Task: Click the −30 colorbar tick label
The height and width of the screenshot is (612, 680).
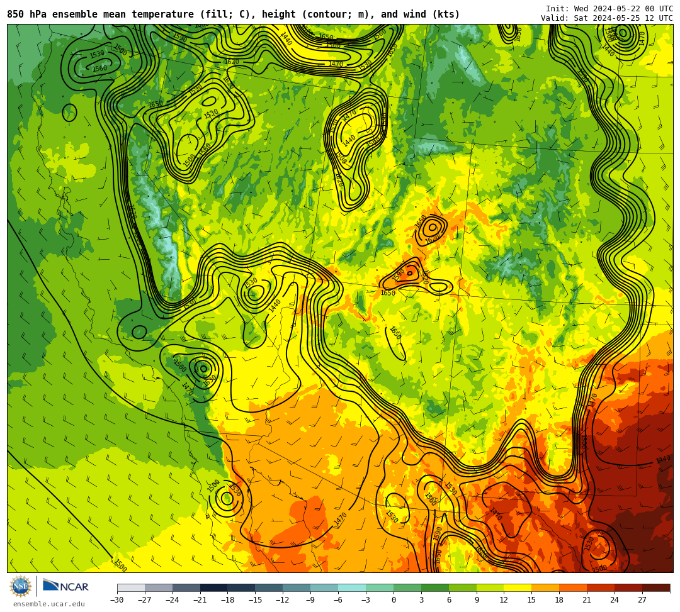Action: coord(117,600)
